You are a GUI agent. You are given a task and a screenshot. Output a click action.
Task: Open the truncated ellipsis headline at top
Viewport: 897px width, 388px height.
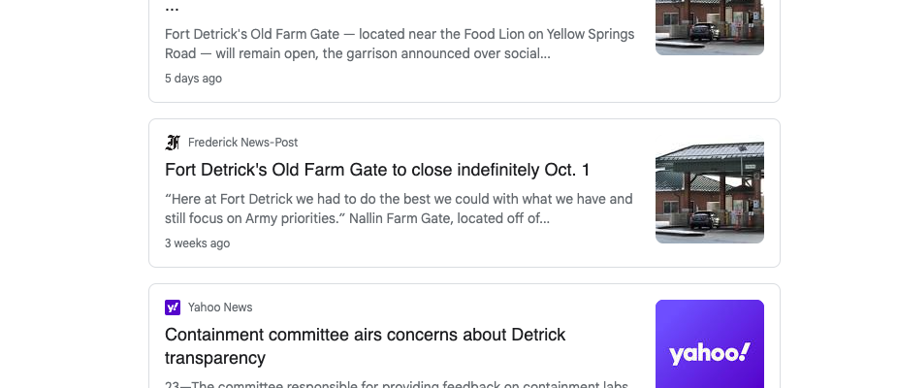(172, 8)
